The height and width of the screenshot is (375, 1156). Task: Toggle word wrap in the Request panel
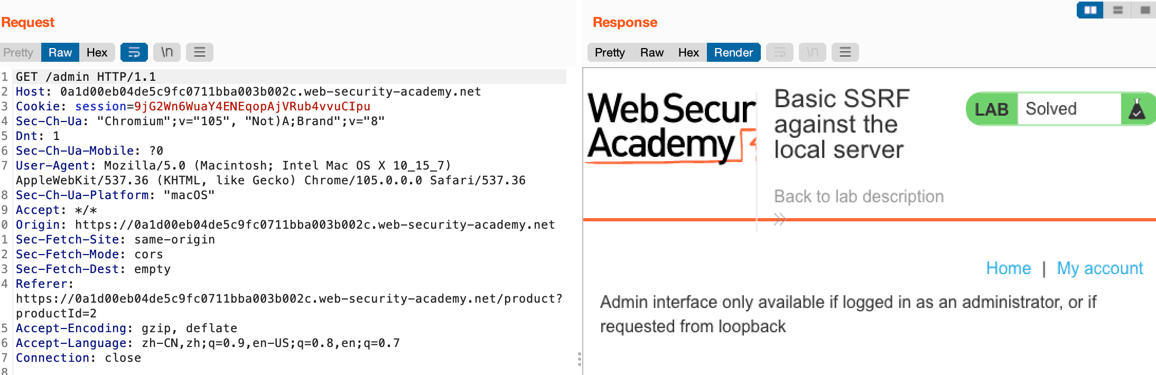pos(134,52)
